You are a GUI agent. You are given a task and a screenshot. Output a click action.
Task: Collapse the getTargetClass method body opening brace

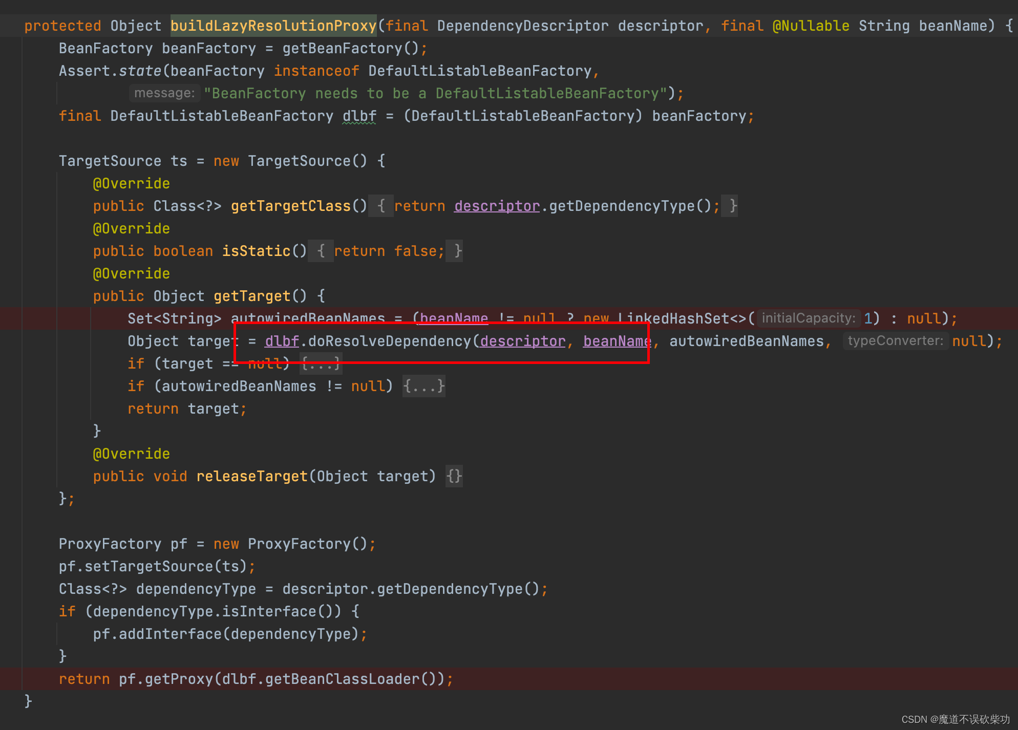pos(381,206)
